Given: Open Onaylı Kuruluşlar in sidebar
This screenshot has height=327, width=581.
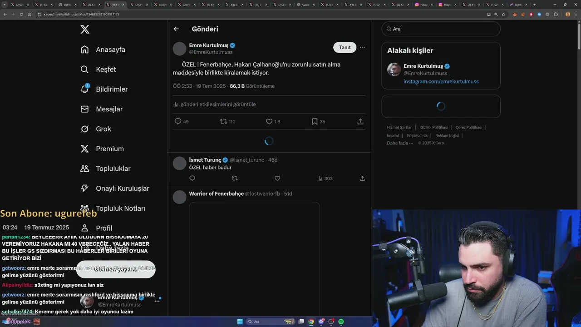Looking at the screenshot, I should click(115, 188).
